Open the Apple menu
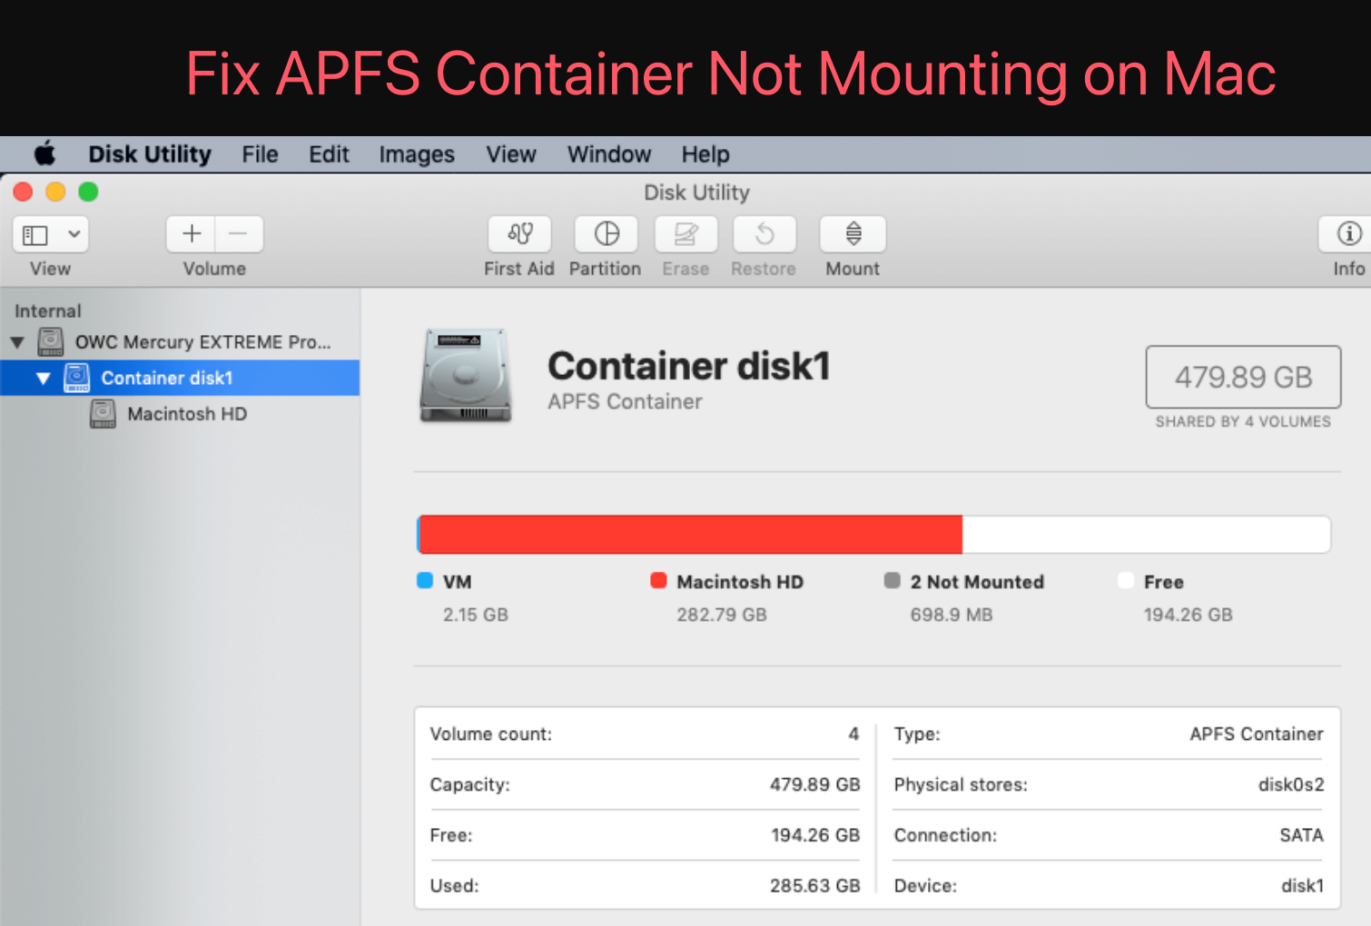The image size is (1371, 926). coord(44,154)
